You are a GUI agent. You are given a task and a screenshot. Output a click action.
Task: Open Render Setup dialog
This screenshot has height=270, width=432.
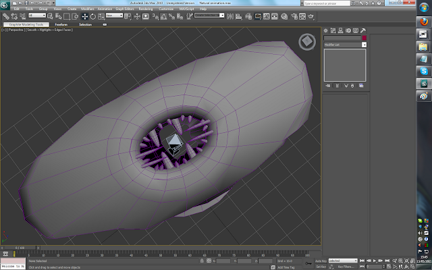coord(294,16)
